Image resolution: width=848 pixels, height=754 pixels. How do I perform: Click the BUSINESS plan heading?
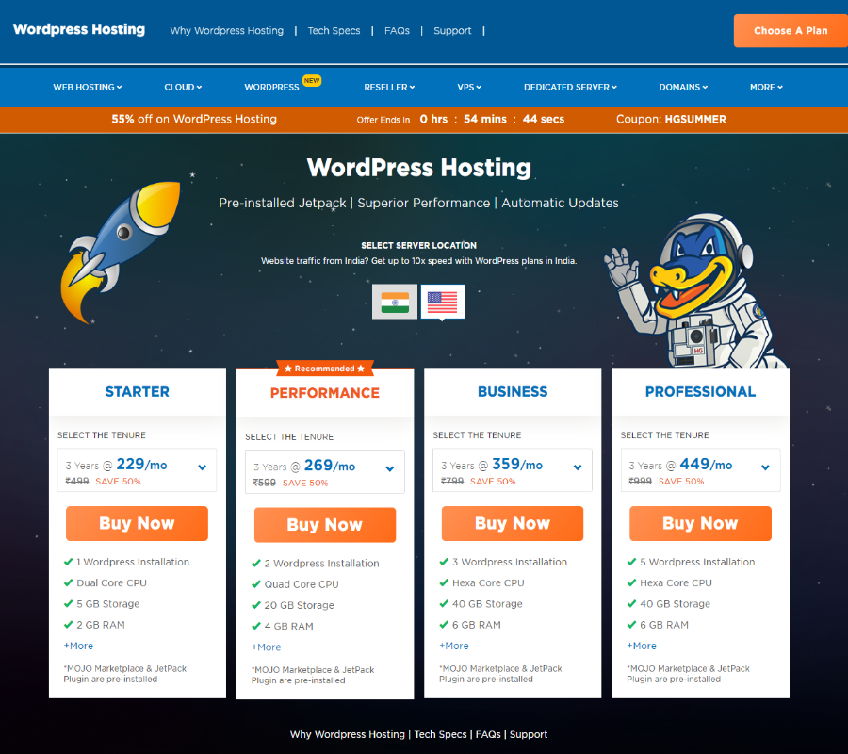513,391
